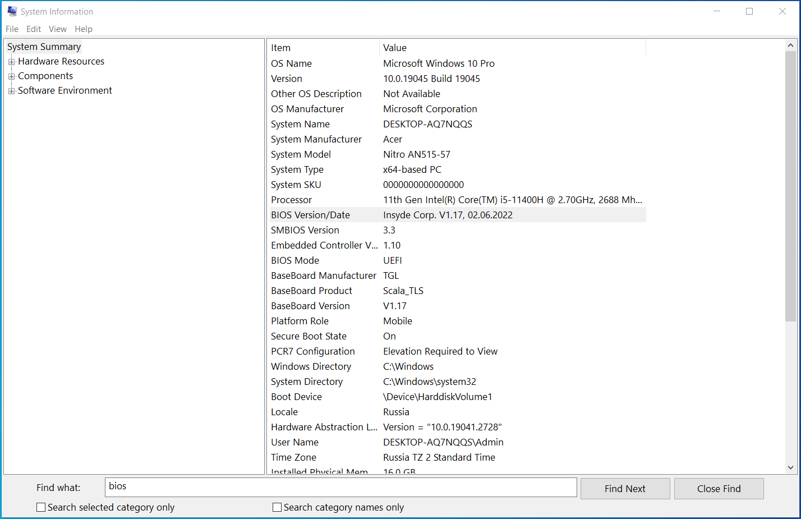Select the BaseBoard Version row
801x519 pixels.
457,306
